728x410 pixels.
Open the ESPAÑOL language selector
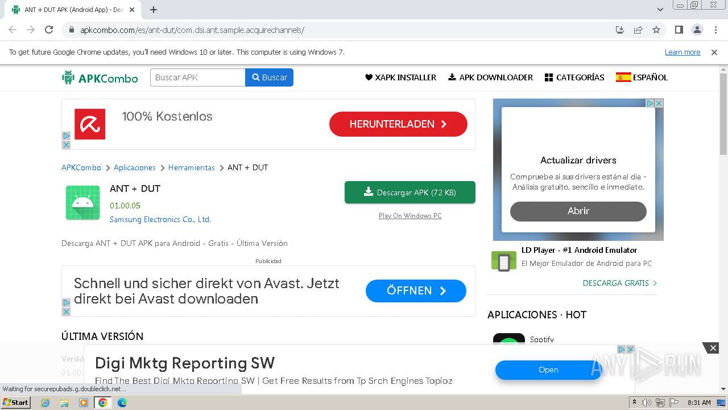point(642,77)
